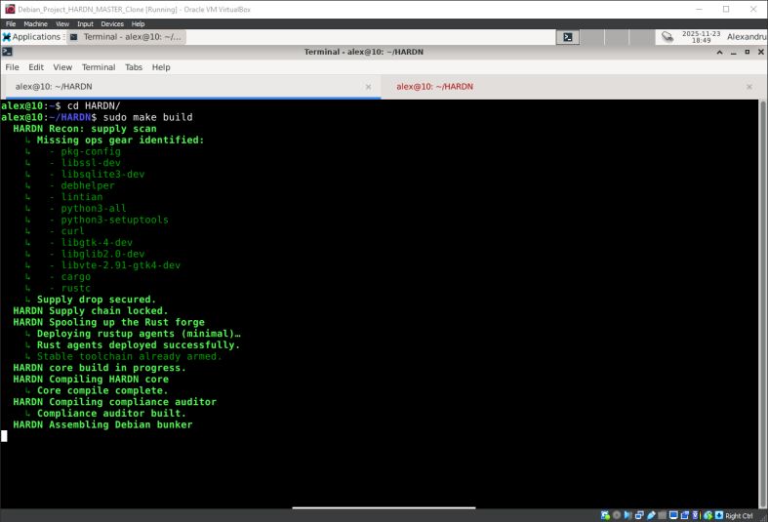Viewport: 768px width, 522px height.
Task: Click the Right Ctrl host key indicator
Action: tap(739, 515)
